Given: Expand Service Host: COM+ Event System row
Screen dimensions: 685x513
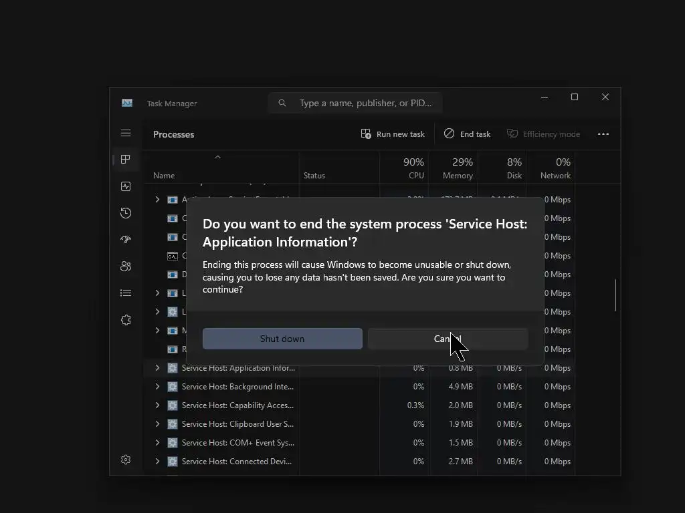Looking at the screenshot, I should point(157,443).
